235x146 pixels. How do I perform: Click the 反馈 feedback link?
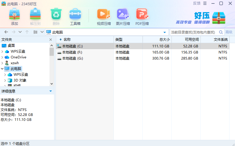(197, 3)
